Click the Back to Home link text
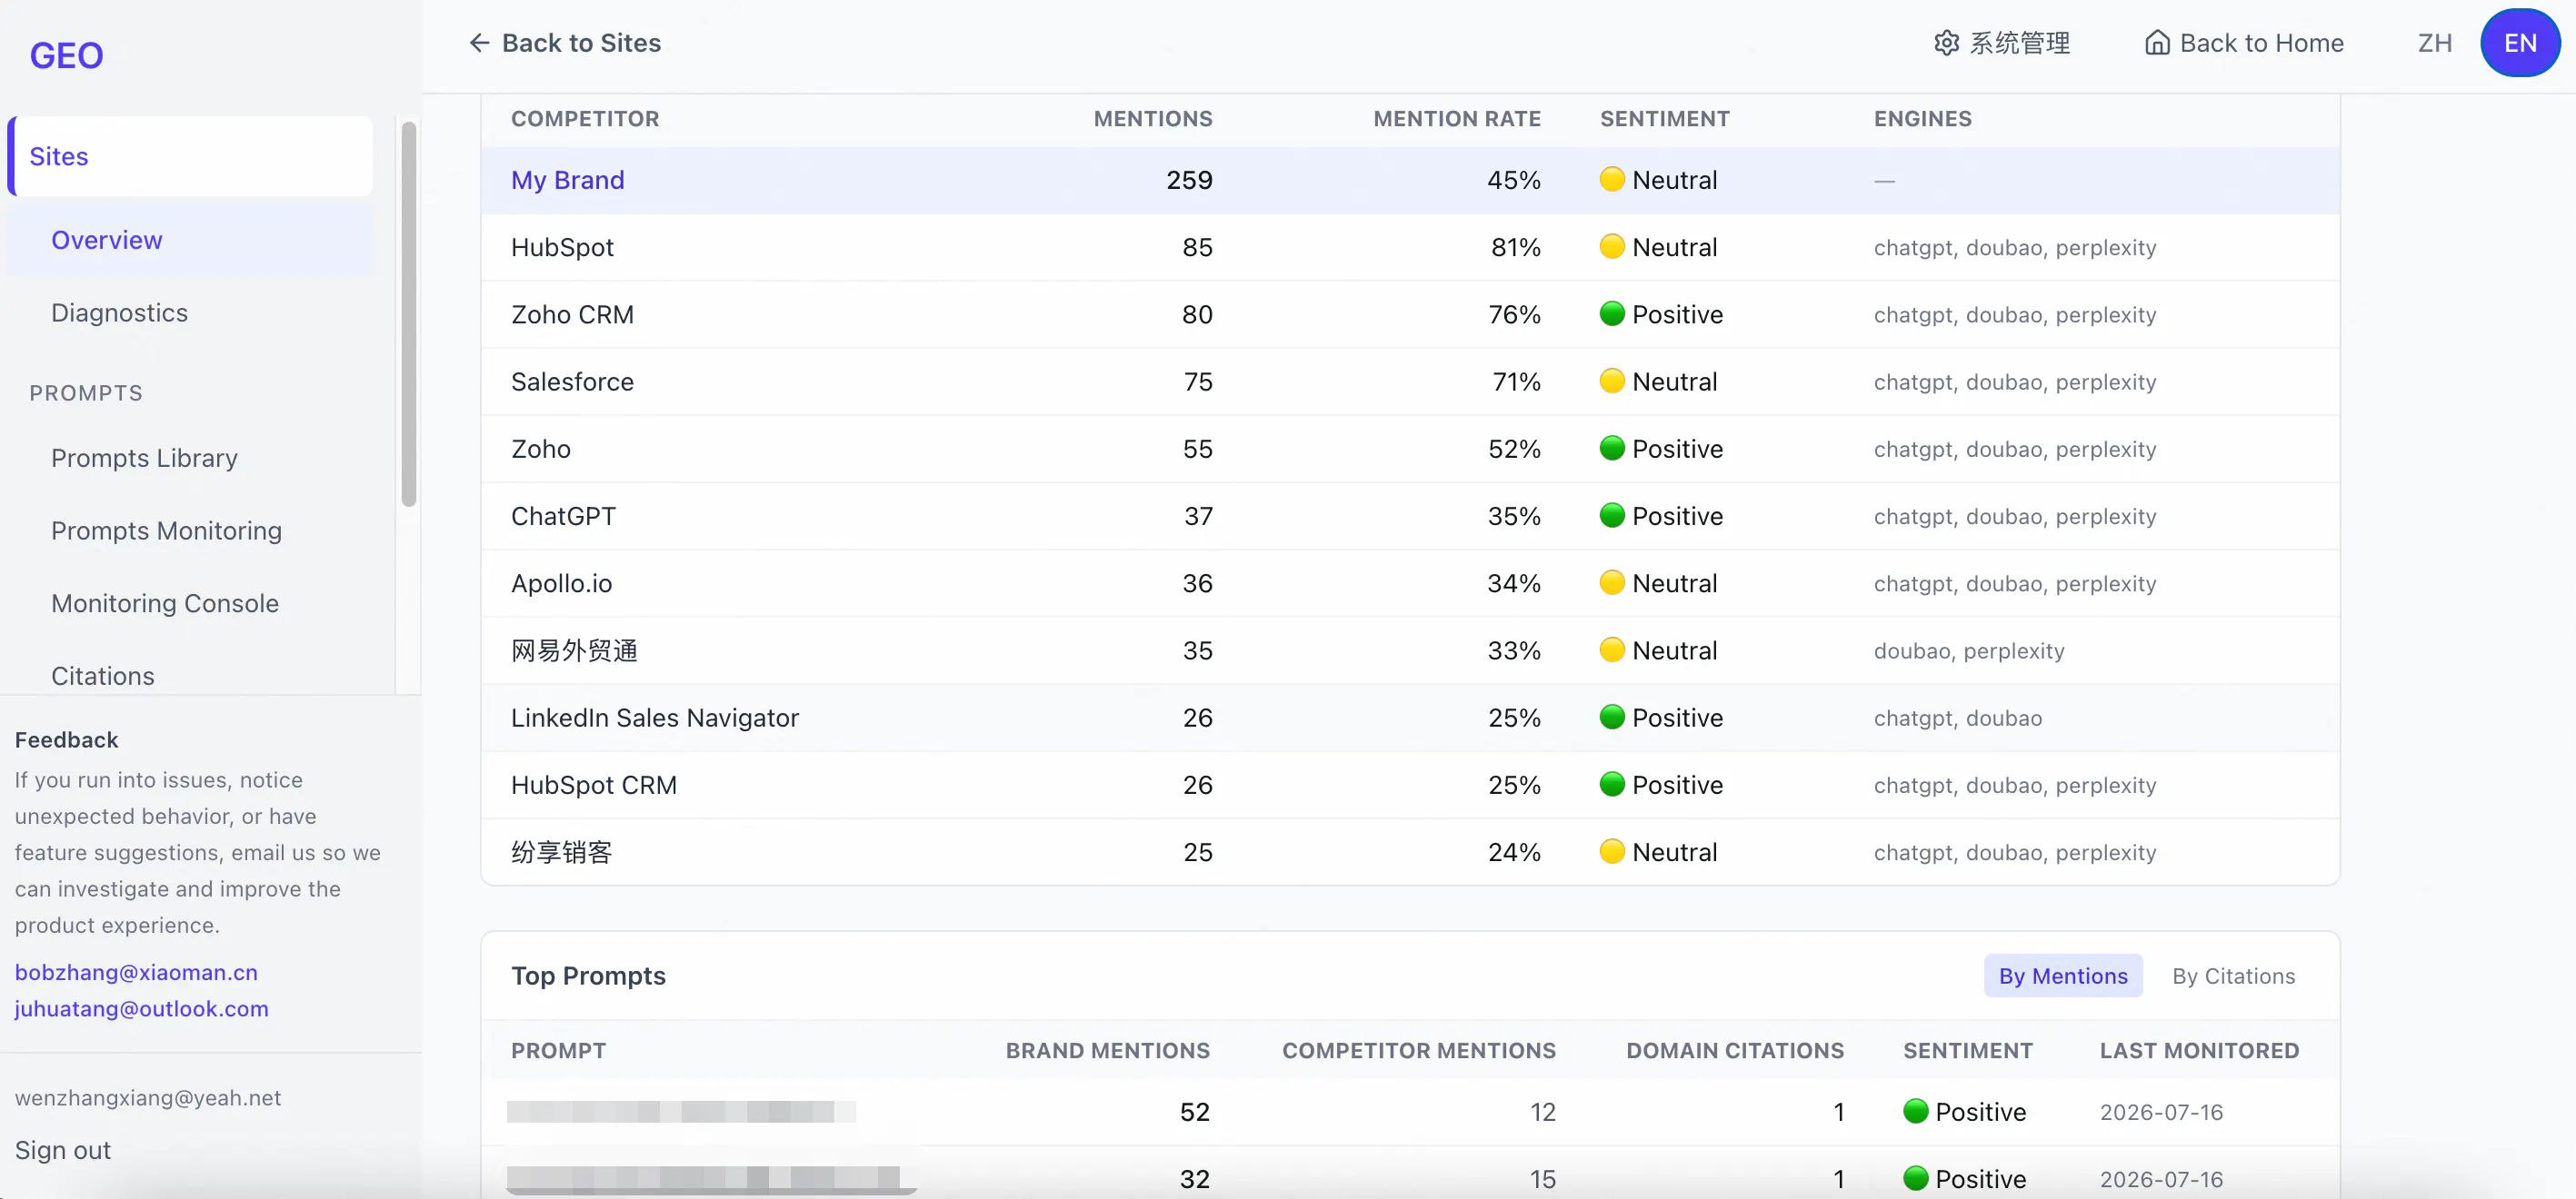Viewport: 2576px width, 1199px height. [x=2261, y=43]
